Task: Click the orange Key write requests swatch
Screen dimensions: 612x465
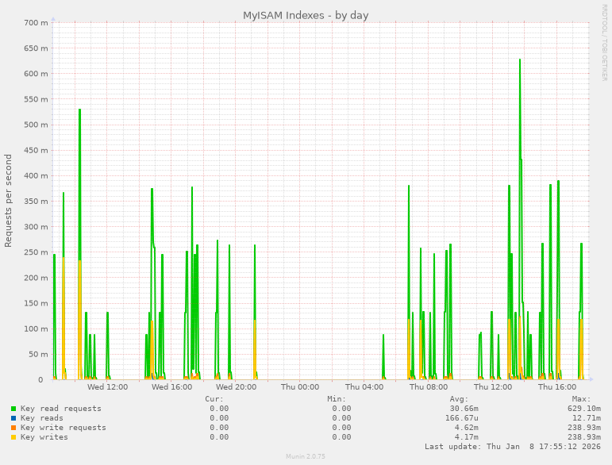Action: point(13,428)
